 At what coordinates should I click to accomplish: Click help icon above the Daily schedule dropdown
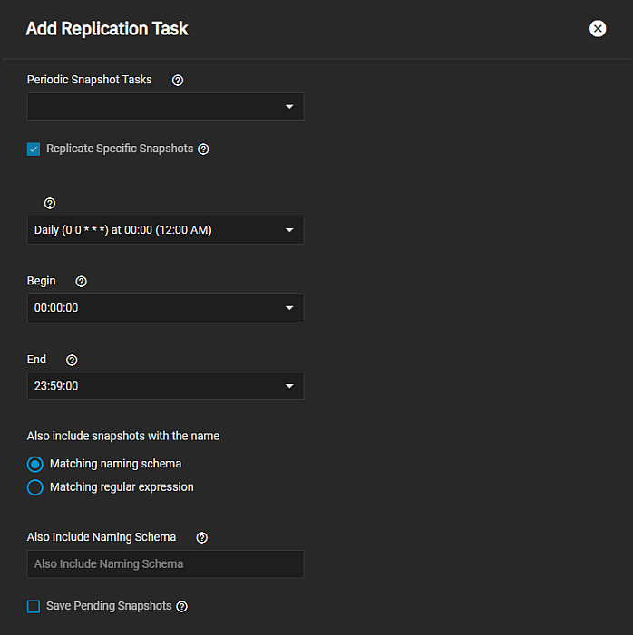coord(50,204)
